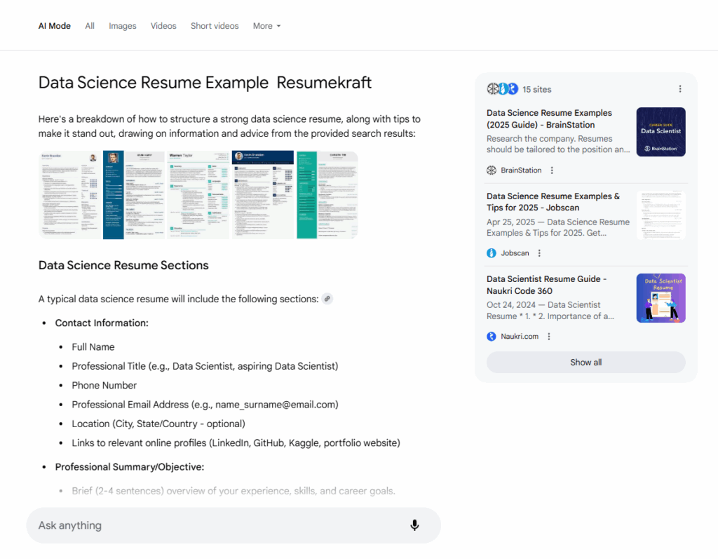The image size is (718, 559).
Task: Click the Data Science Resume Example Resumekraft title
Action: click(205, 83)
